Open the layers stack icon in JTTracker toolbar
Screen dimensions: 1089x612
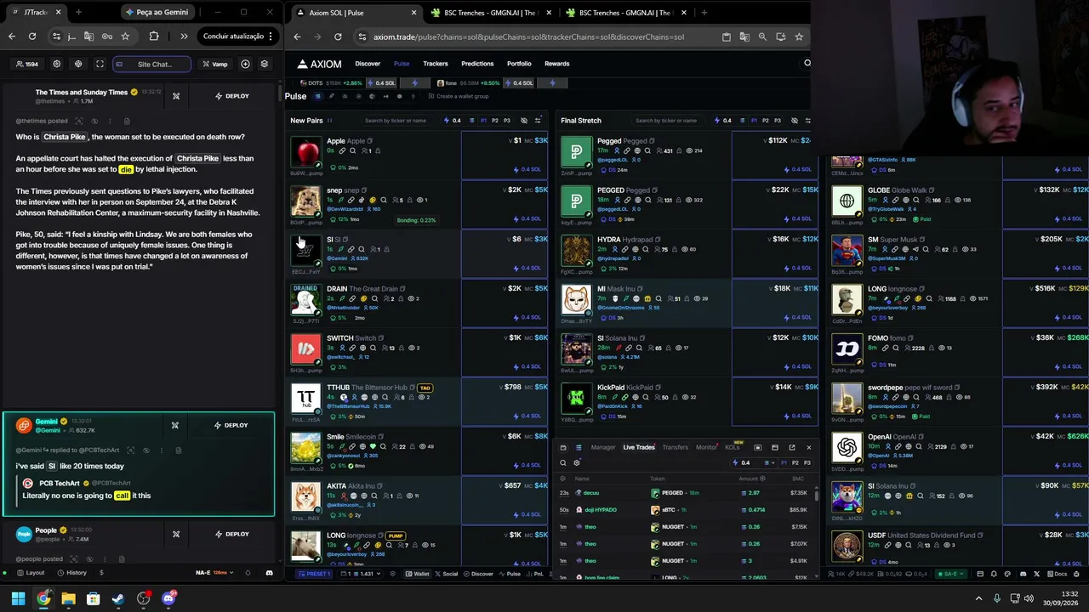point(265,64)
